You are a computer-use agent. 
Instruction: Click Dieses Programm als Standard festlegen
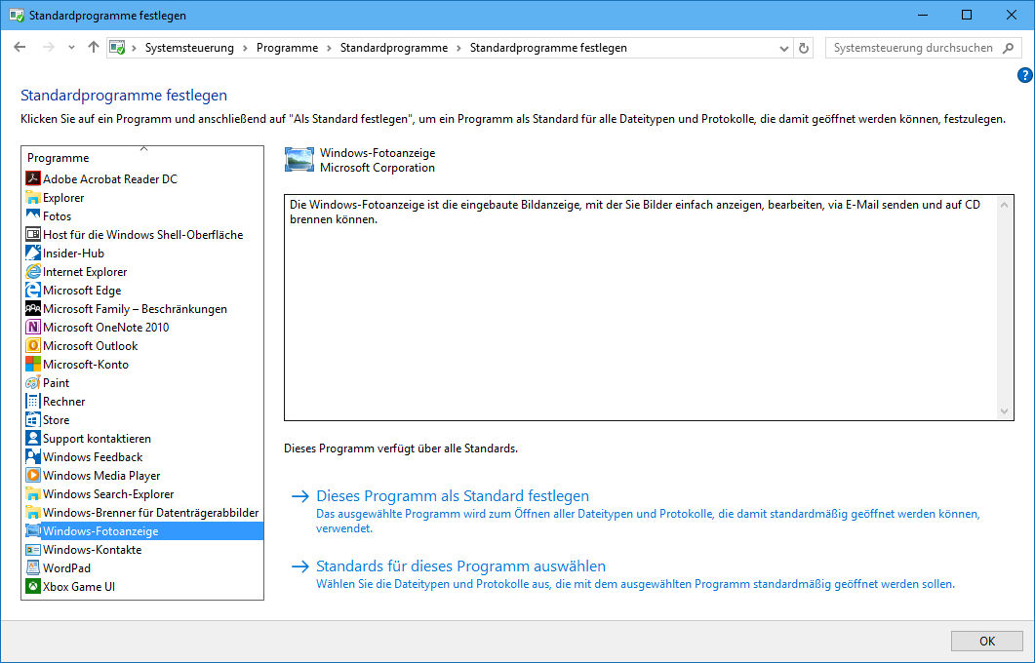453,495
